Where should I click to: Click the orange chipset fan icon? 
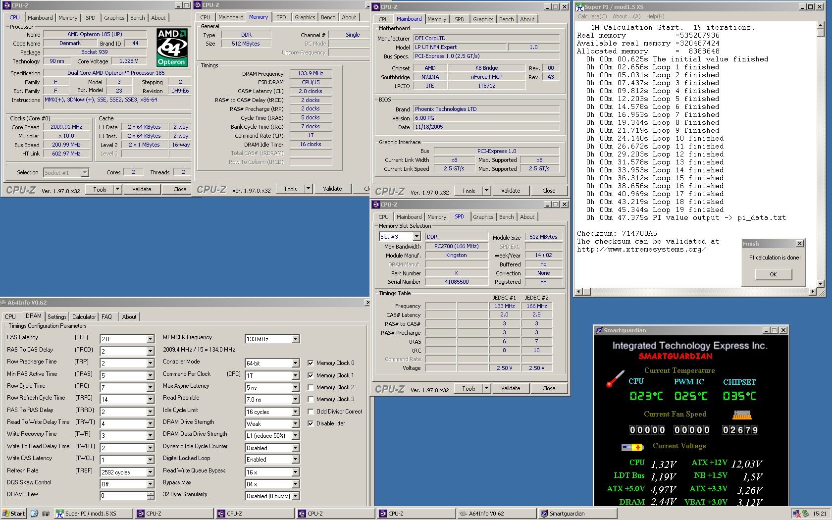pyautogui.click(x=741, y=415)
